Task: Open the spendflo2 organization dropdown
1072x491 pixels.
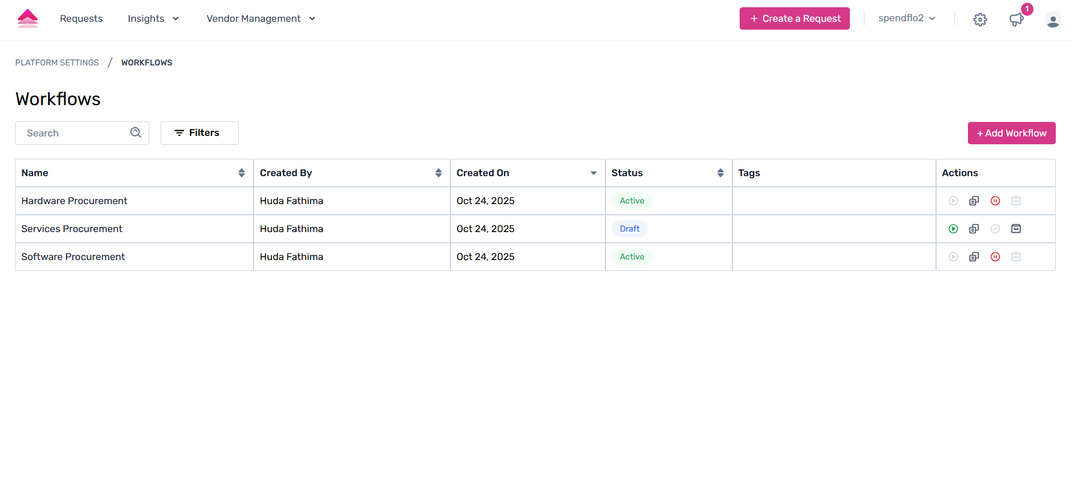Action: [x=907, y=18]
